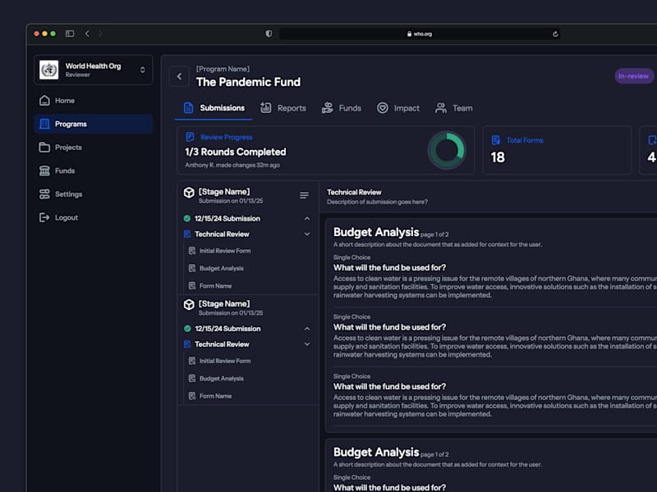
Task: Click second Technical Review document icon
Action: tap(187, 344)
